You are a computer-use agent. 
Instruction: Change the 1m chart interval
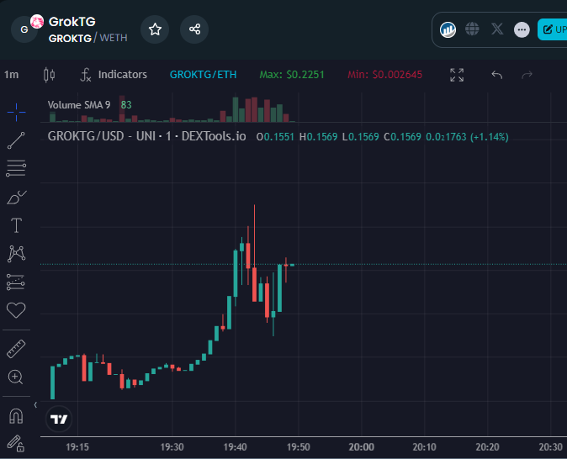pyautogui.click(x=11, y=75)
